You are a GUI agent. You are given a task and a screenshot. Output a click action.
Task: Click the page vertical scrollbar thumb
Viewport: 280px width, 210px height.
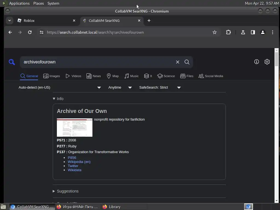tap(276, 59)
